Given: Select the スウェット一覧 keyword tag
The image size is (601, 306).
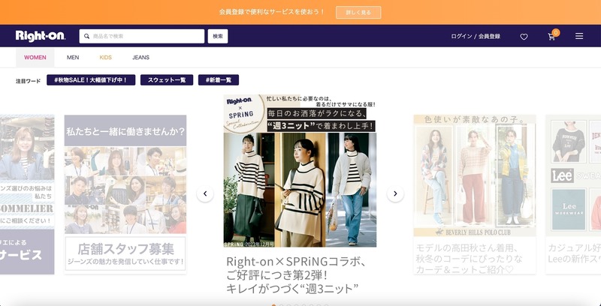Looking at the screenshot, I should (166, 79).
